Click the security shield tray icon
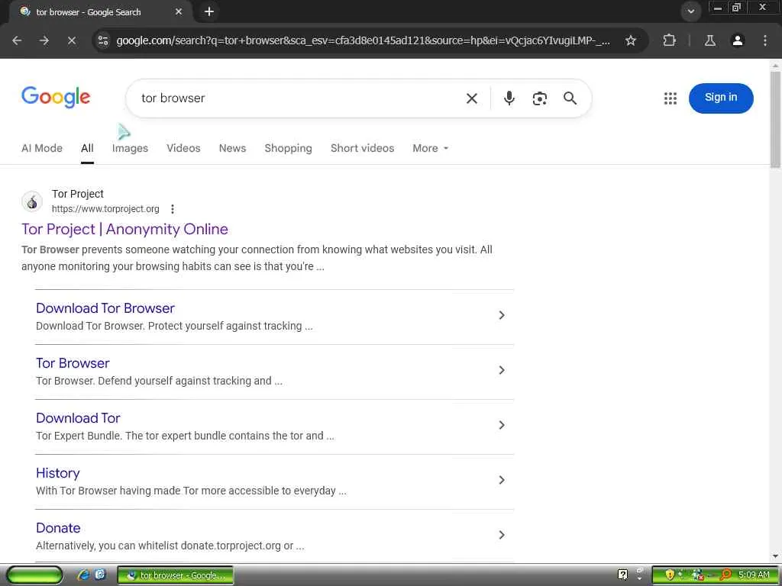782x586 pixels. [x=669, y=575]
